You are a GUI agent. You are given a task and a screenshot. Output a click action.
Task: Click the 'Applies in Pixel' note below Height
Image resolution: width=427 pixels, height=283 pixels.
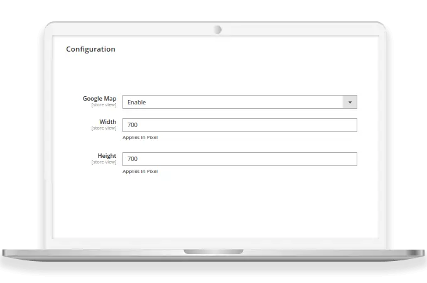coord(140,171)
